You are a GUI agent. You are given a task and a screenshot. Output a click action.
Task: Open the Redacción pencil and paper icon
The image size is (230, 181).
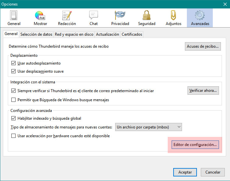click(67, 16)
